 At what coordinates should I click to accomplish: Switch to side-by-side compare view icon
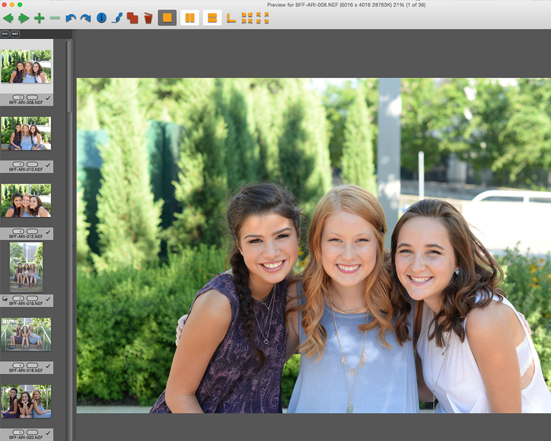click(x=189, y=18)
